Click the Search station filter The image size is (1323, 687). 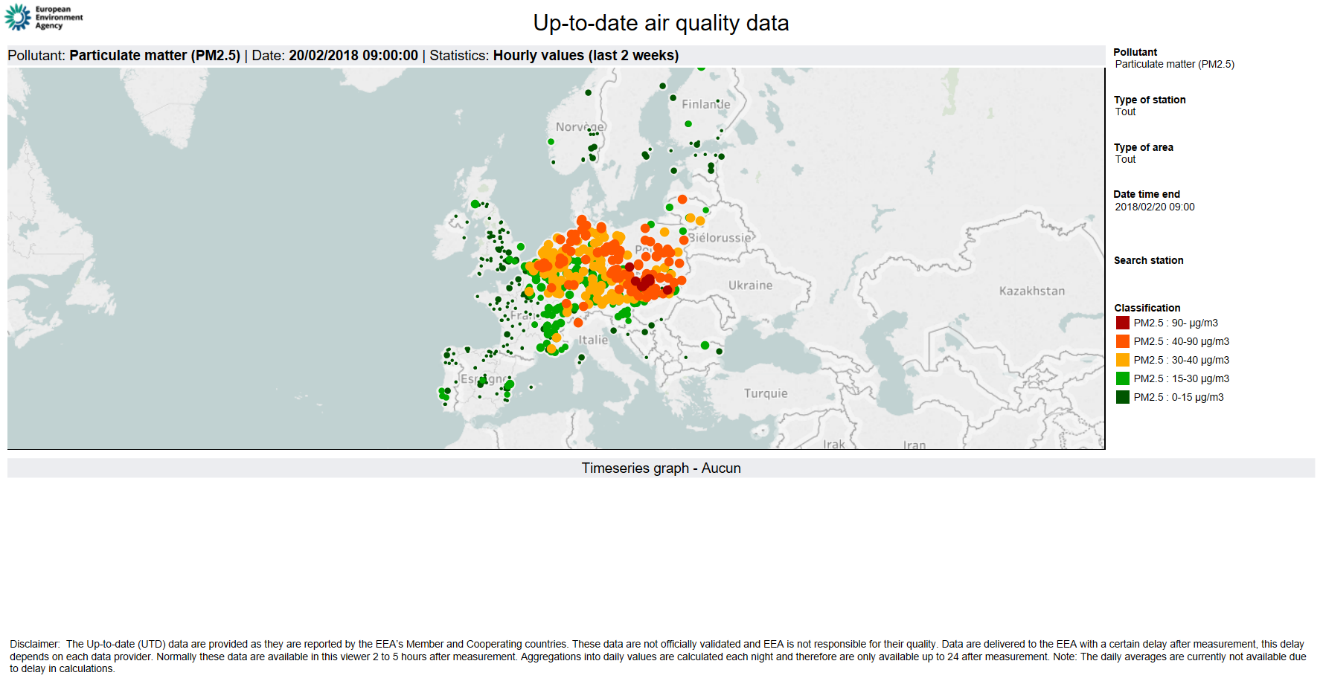(1148, 260)
